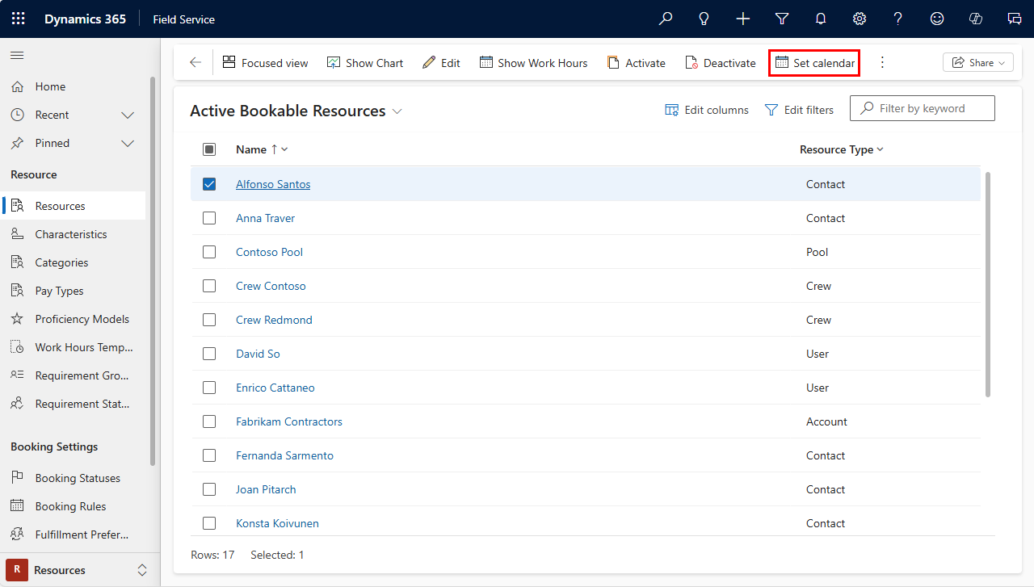The height and width of the screenshot is (587, 1034).
Task: Open the Filter icon in the header
Action: pyautogui.click(x=781, y=19)
